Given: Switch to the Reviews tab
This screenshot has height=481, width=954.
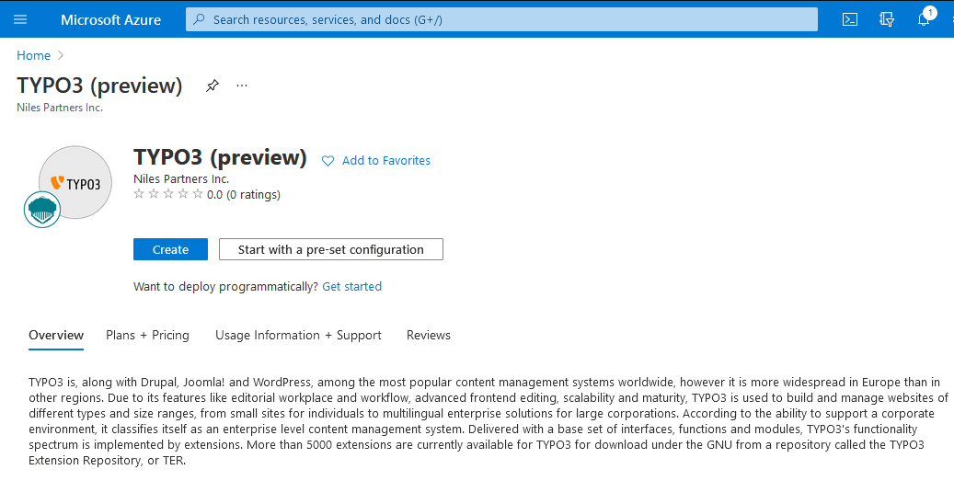Looking at the screenshot, I should [429, 336].
